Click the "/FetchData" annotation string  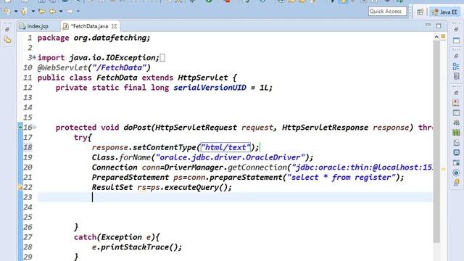[x=119, y=67]
